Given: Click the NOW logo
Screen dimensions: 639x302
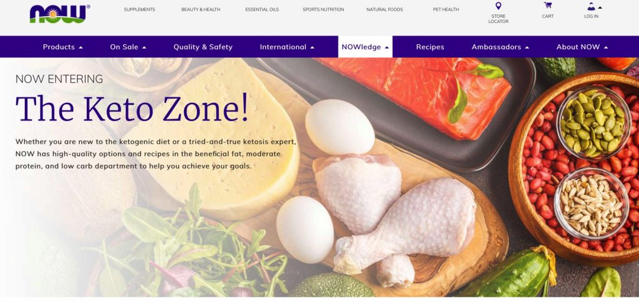Looking at the screenshot, I should click(x=59, y=14).
